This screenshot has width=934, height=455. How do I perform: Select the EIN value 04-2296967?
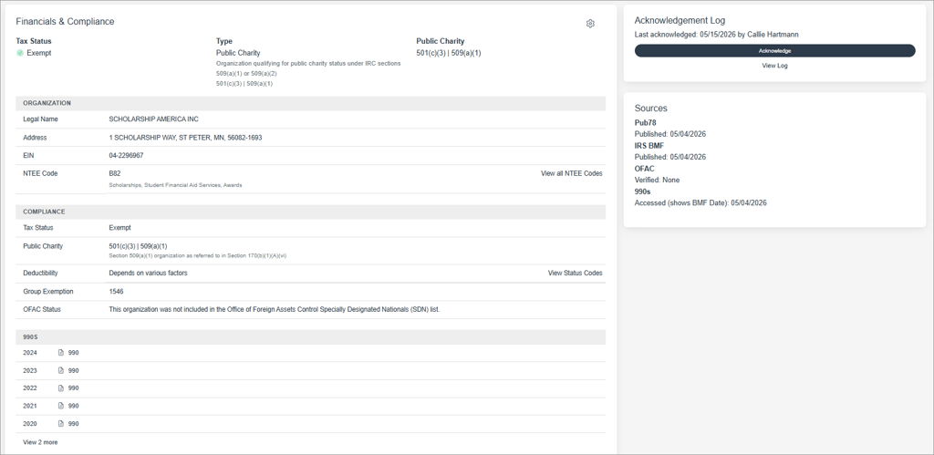[x=126, y=155]
